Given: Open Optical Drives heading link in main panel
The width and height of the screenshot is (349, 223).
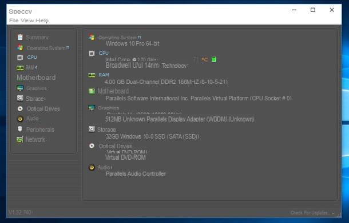Looking at the screenshot, I should click(116, 146).
